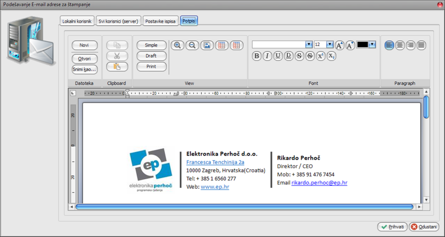
Task: Click the black font color swatch
Action: click(362, 45)
